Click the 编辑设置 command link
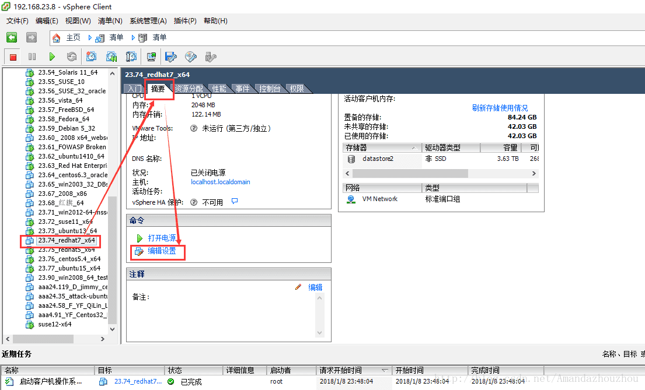 tap(162, 251)
